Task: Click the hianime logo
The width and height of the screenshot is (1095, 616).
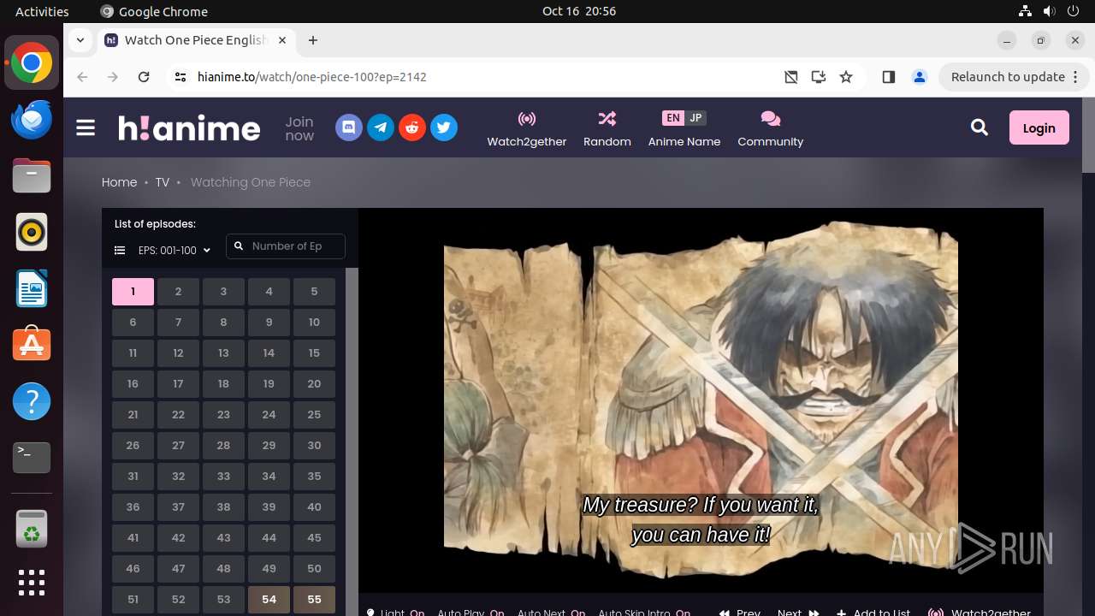Action: coord(189,127)
